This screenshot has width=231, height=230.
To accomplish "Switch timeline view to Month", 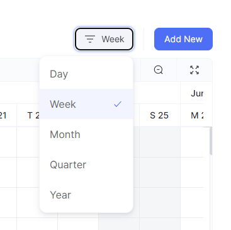I will (86, 134).
